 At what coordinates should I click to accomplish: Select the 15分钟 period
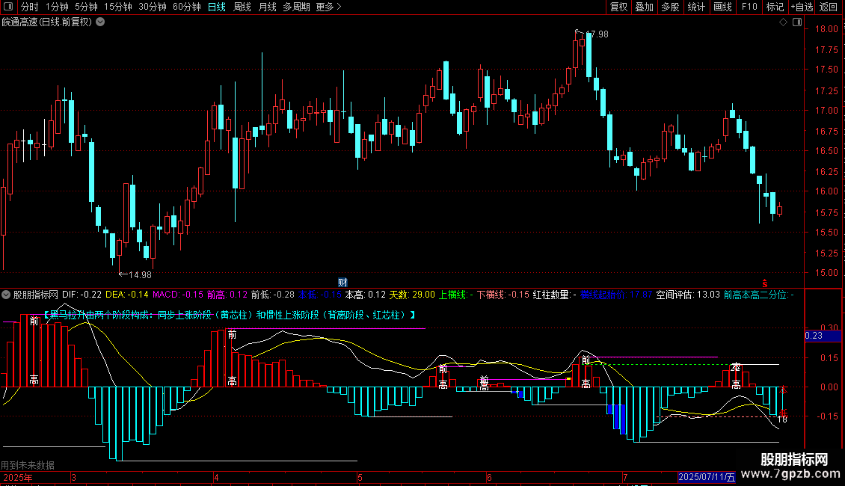pyautogui.click(x=118, y=7)
